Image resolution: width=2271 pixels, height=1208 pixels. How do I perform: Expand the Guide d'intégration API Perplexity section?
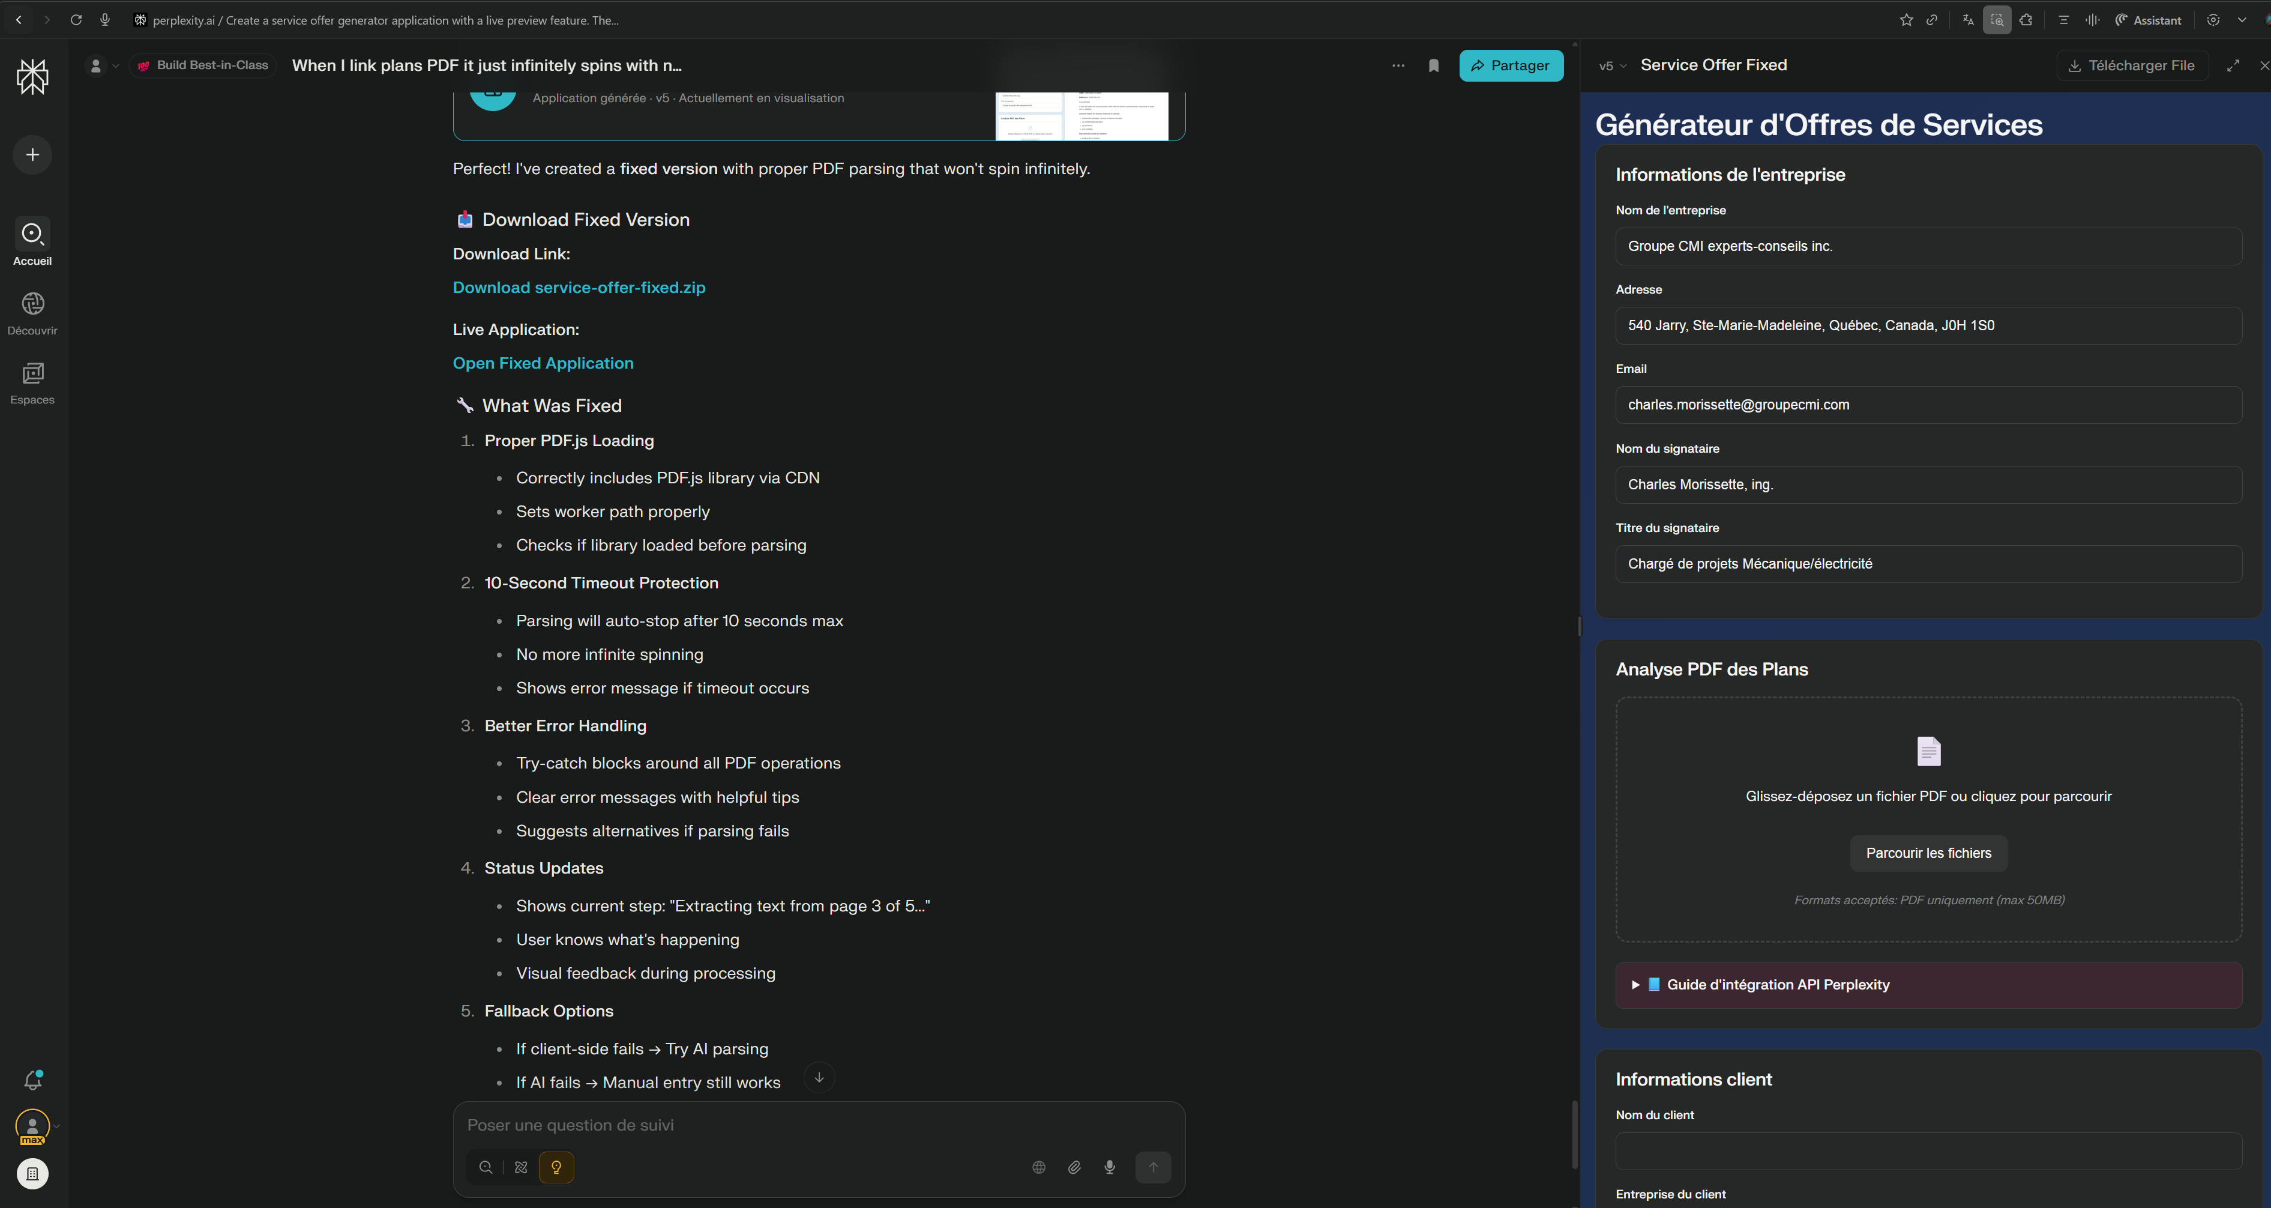pyautogui.click(x=1777, y=985)
